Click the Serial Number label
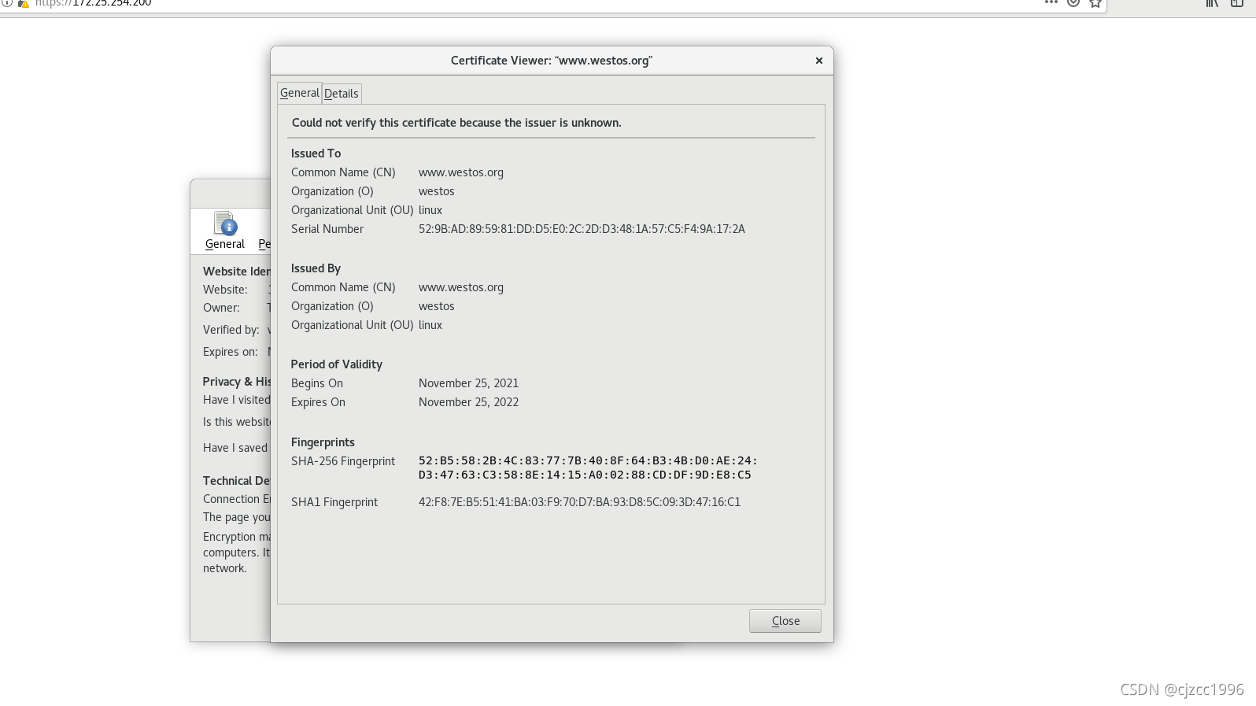 (x=327, y=229)
